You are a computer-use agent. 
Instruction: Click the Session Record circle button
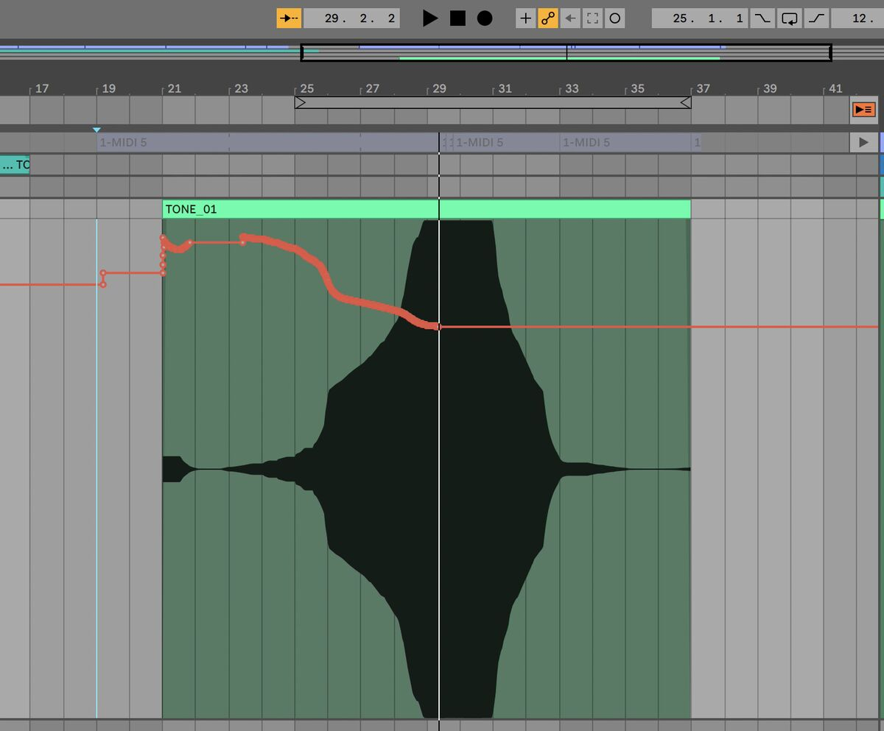point(614,18)
